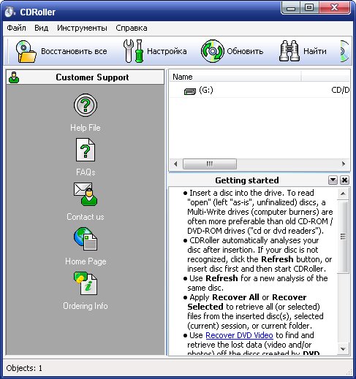Close the Getting started panel
Screen dimensions: 356x379
tap(344, 180)
